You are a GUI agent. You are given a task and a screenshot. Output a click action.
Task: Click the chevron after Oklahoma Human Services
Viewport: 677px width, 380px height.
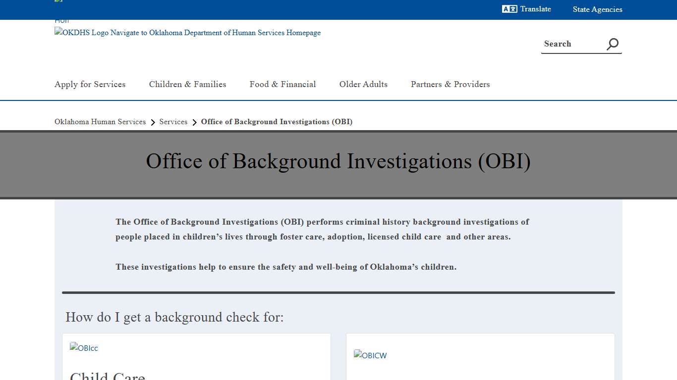[153, 122]
